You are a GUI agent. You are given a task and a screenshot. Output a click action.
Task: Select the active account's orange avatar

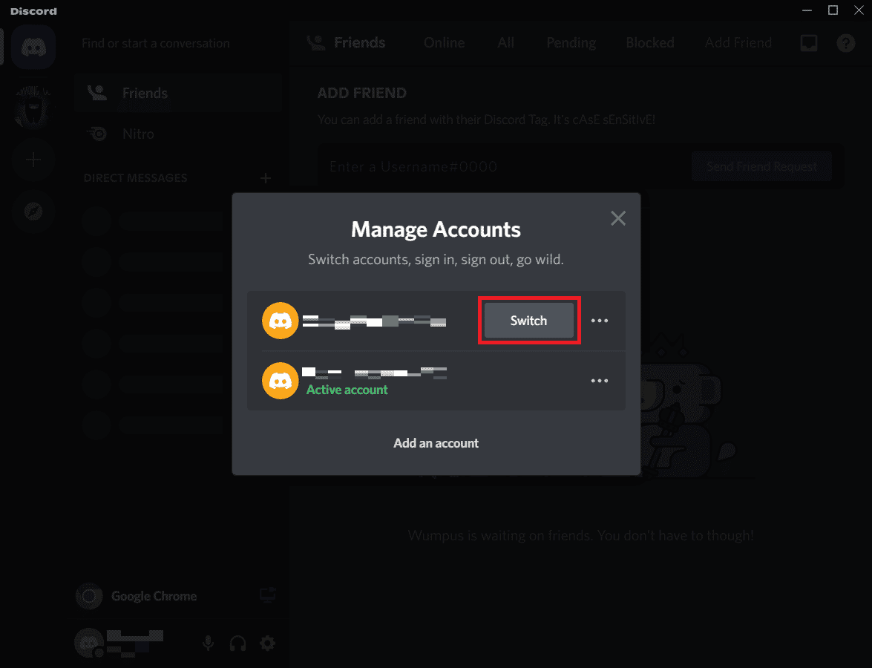[281, 381]
